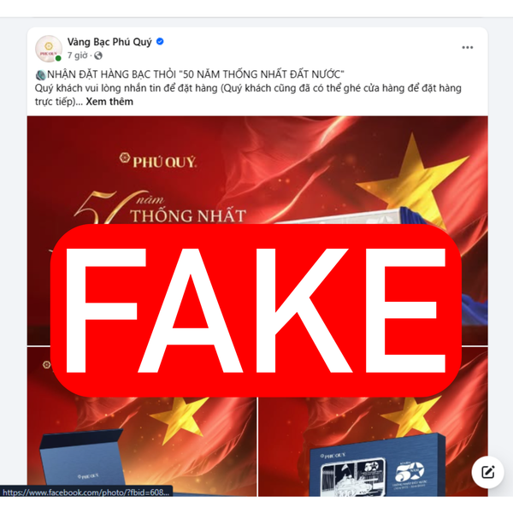This screenshot has height=513, width=513.
Task: Click the globe public audience icon
Action: (x=98, y=56)
